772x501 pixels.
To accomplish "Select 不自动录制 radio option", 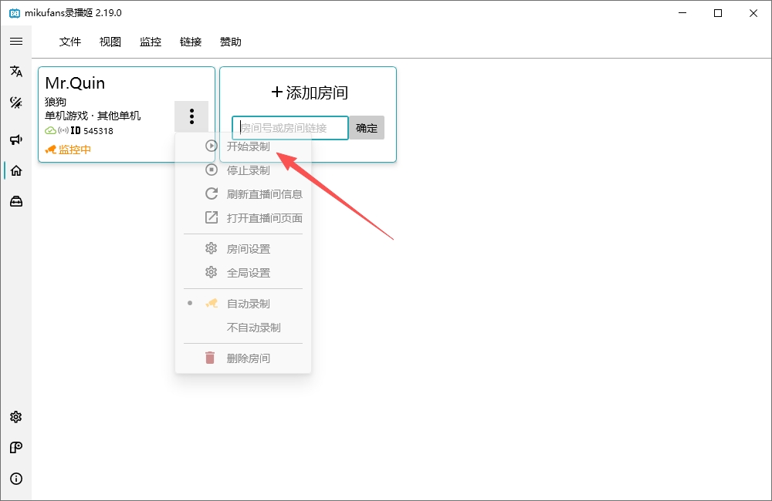I will pyautogui.click(x=243, y=328).
